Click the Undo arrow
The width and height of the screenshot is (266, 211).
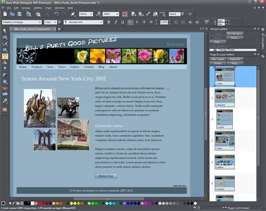pyautogui.click(x=56, y=14)
